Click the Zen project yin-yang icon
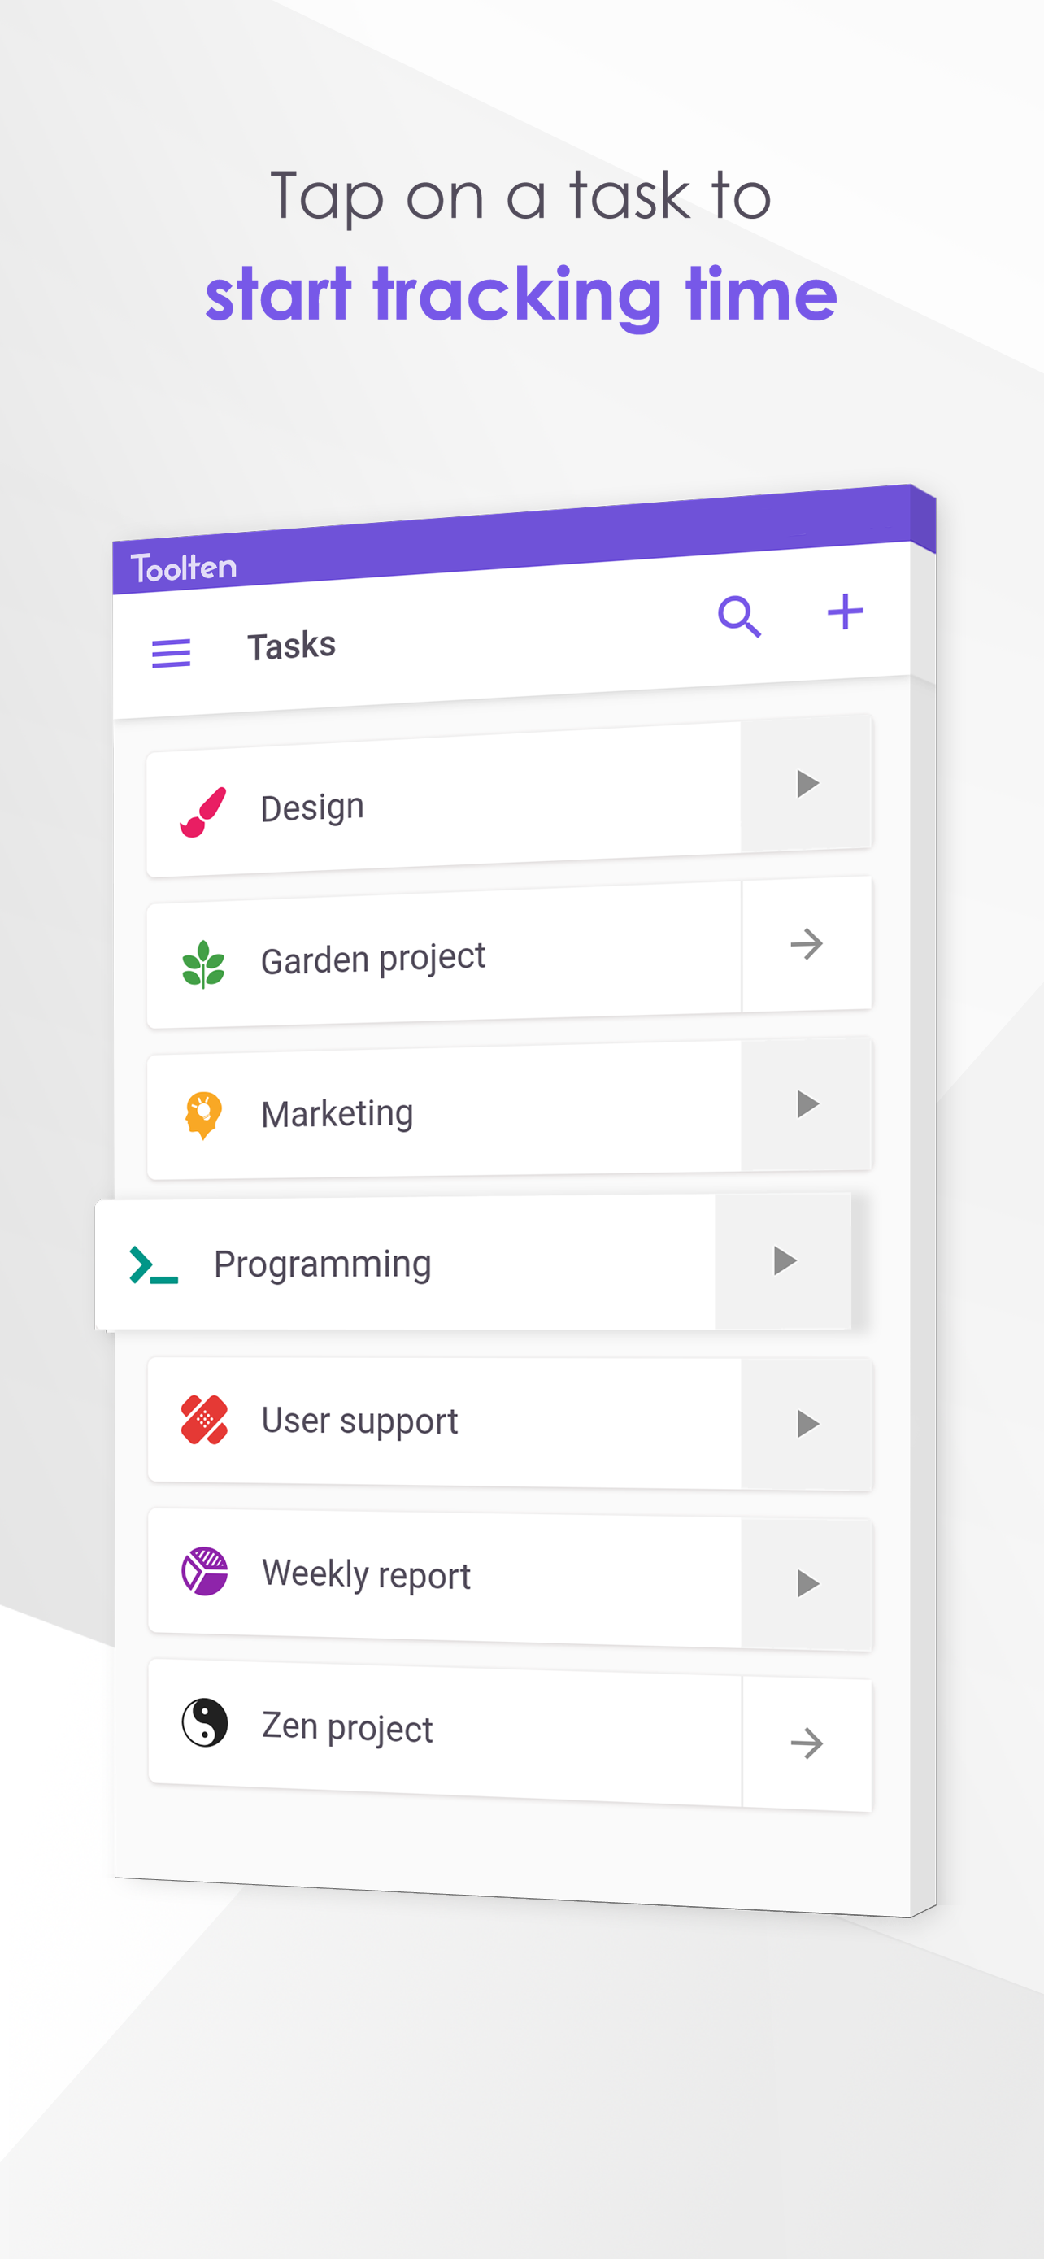The image size is (1044, 2259). [x=204, y=1722]
